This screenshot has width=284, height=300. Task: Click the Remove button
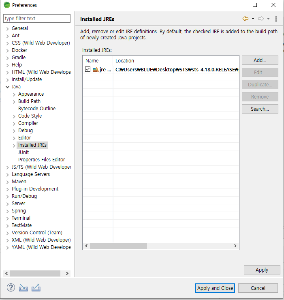point(260,96)
